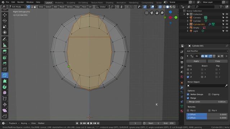230x129 pixels.
Task: Select the Transform tool
Action: 5,32
